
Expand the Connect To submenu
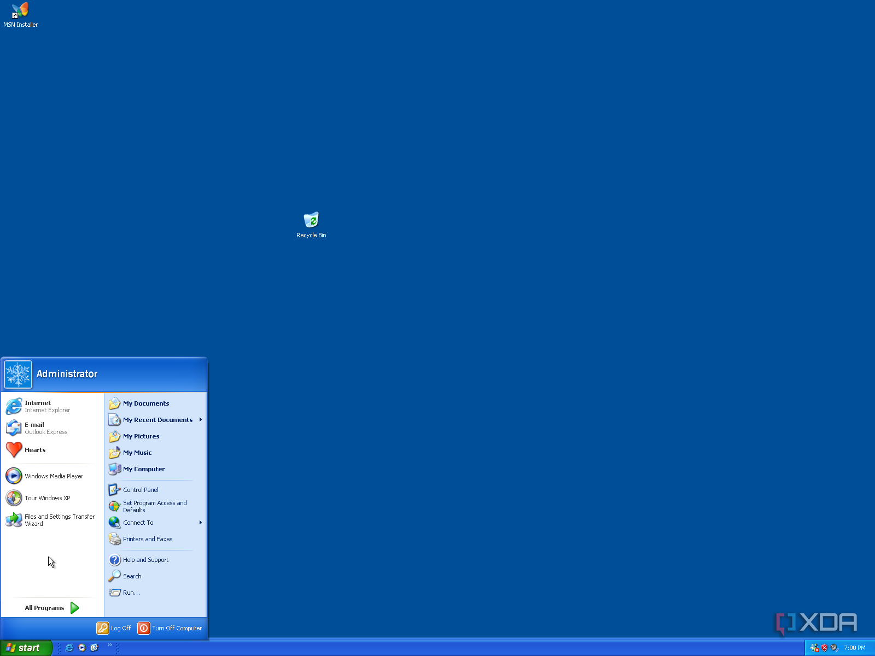click(x=156, y=523)
